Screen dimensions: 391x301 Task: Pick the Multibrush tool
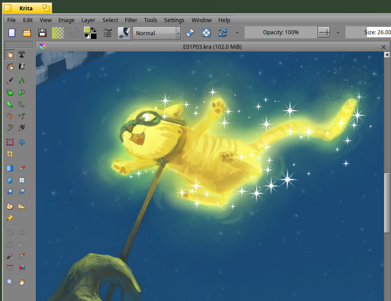(x=22, y=128)
